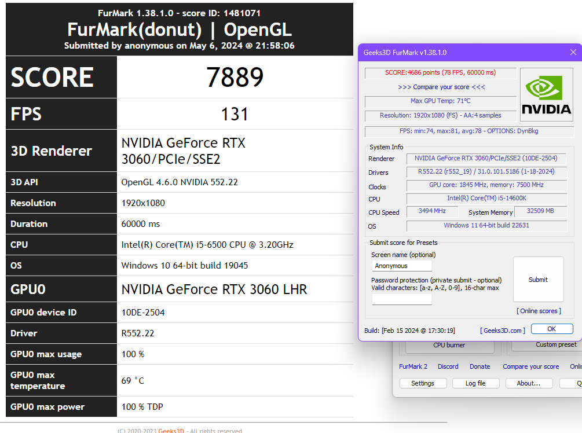Click the Build Feb 15 2024 text

409,331
